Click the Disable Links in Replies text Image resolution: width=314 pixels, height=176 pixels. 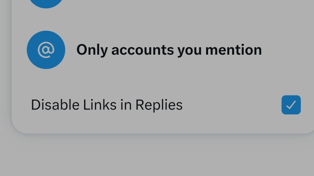107,105
